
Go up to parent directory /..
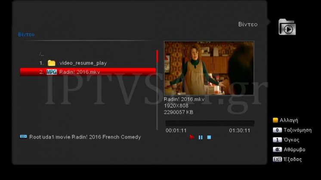pos(42,54)
